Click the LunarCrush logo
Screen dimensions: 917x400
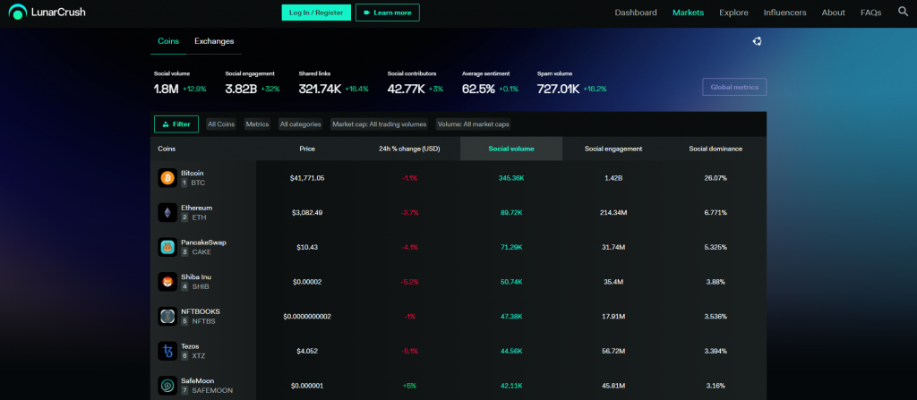[x=47, y=12]
